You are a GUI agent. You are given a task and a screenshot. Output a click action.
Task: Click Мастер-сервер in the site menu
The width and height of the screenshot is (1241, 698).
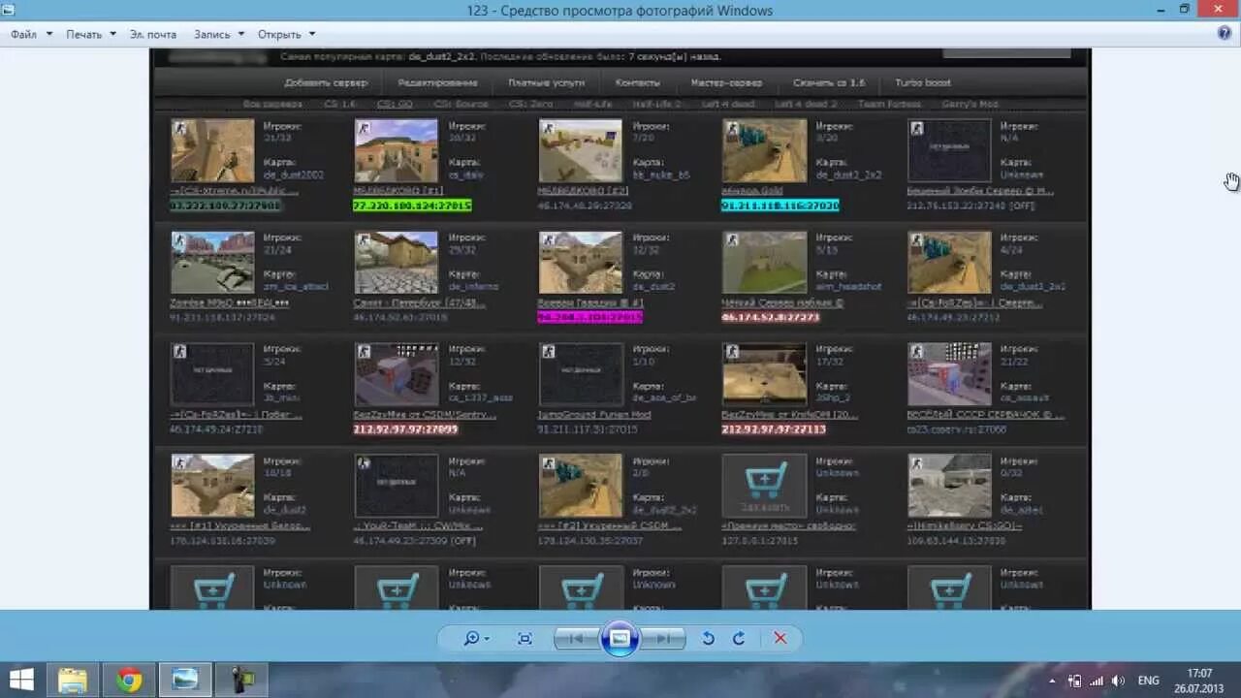[x=726, y=83]
